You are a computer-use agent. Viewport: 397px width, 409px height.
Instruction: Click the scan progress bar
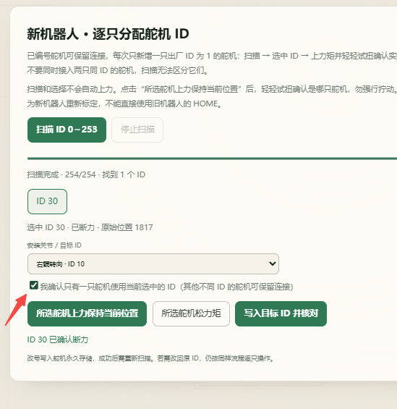(x=212, y=159)
